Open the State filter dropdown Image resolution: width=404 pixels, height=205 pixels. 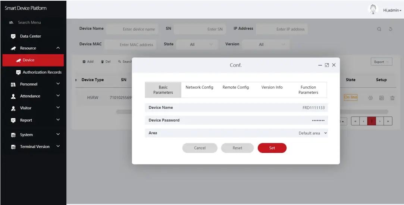[197, 44]
